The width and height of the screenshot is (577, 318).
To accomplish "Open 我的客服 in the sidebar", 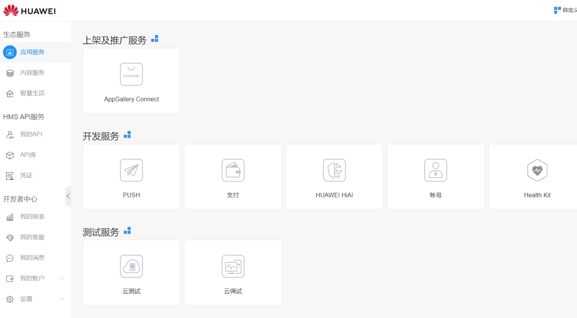I will click(x=36, y=237).
